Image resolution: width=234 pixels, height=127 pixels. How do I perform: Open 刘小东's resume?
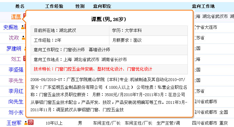pos(16,112)
